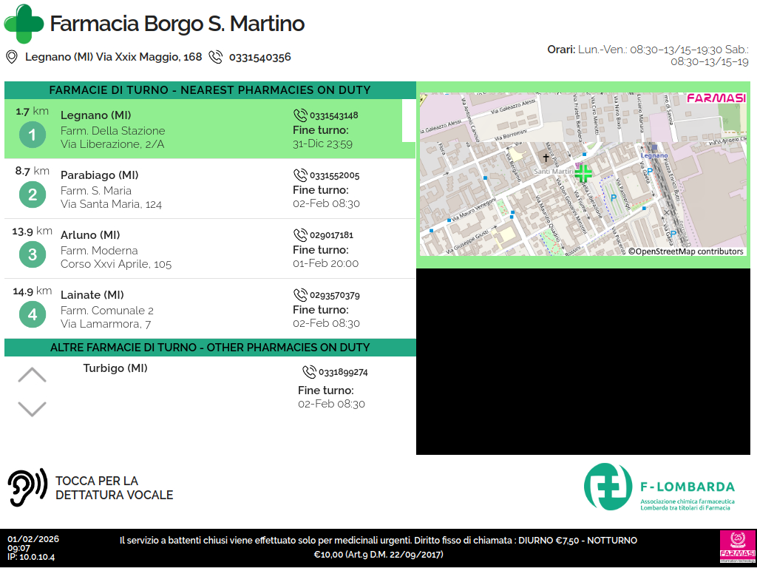
Task: Open Farm. Comunale 2 Lainate entry
Action: pos(107,310)
